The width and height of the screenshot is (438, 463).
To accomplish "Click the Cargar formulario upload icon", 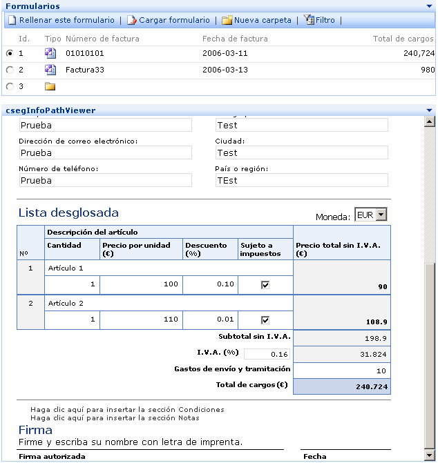I will (132, 20).
